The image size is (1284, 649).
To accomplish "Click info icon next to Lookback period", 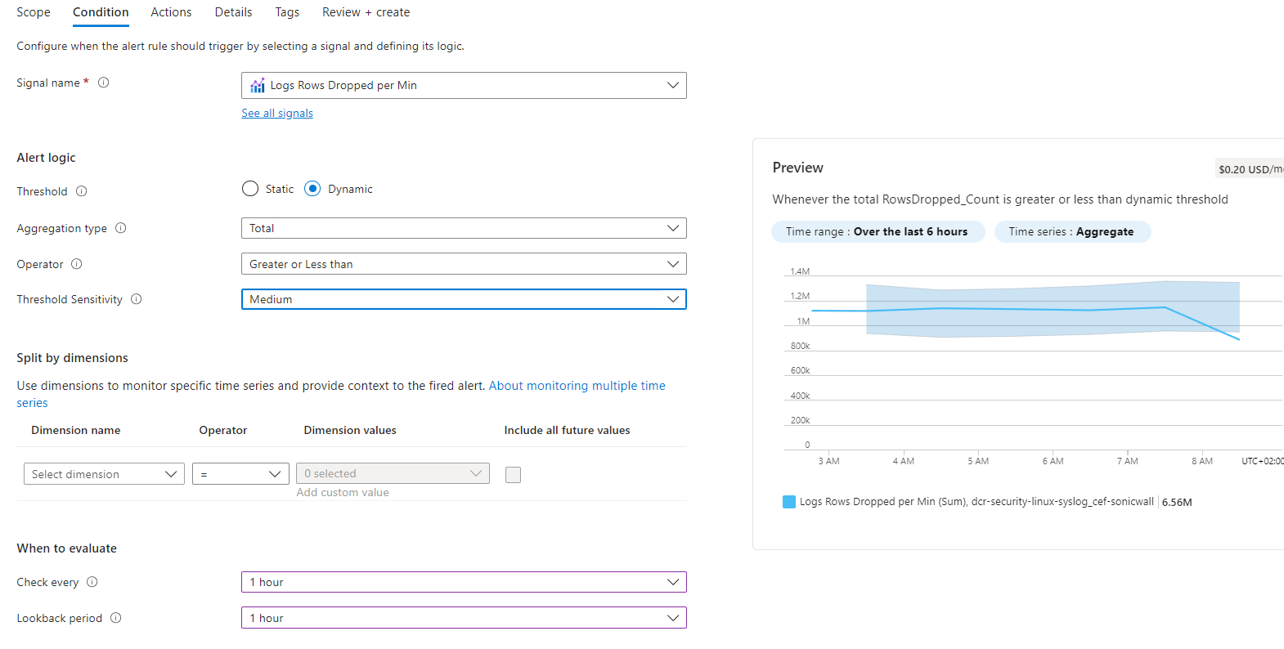I will tap(116, 618).
